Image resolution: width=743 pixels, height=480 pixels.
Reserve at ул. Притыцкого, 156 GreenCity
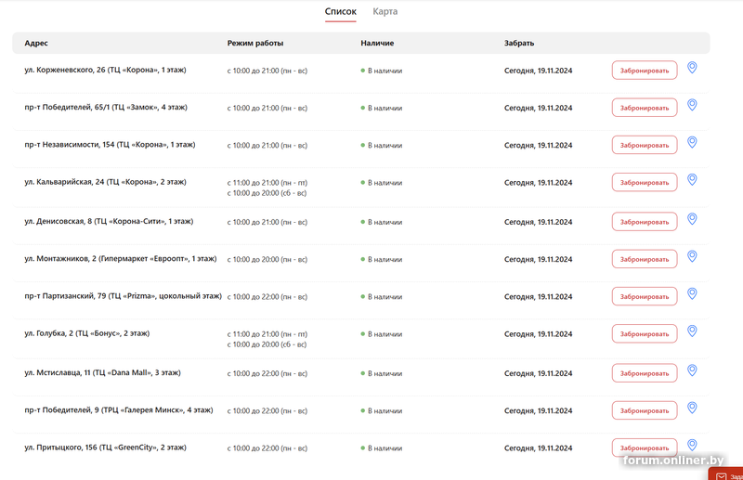point(645,448)
